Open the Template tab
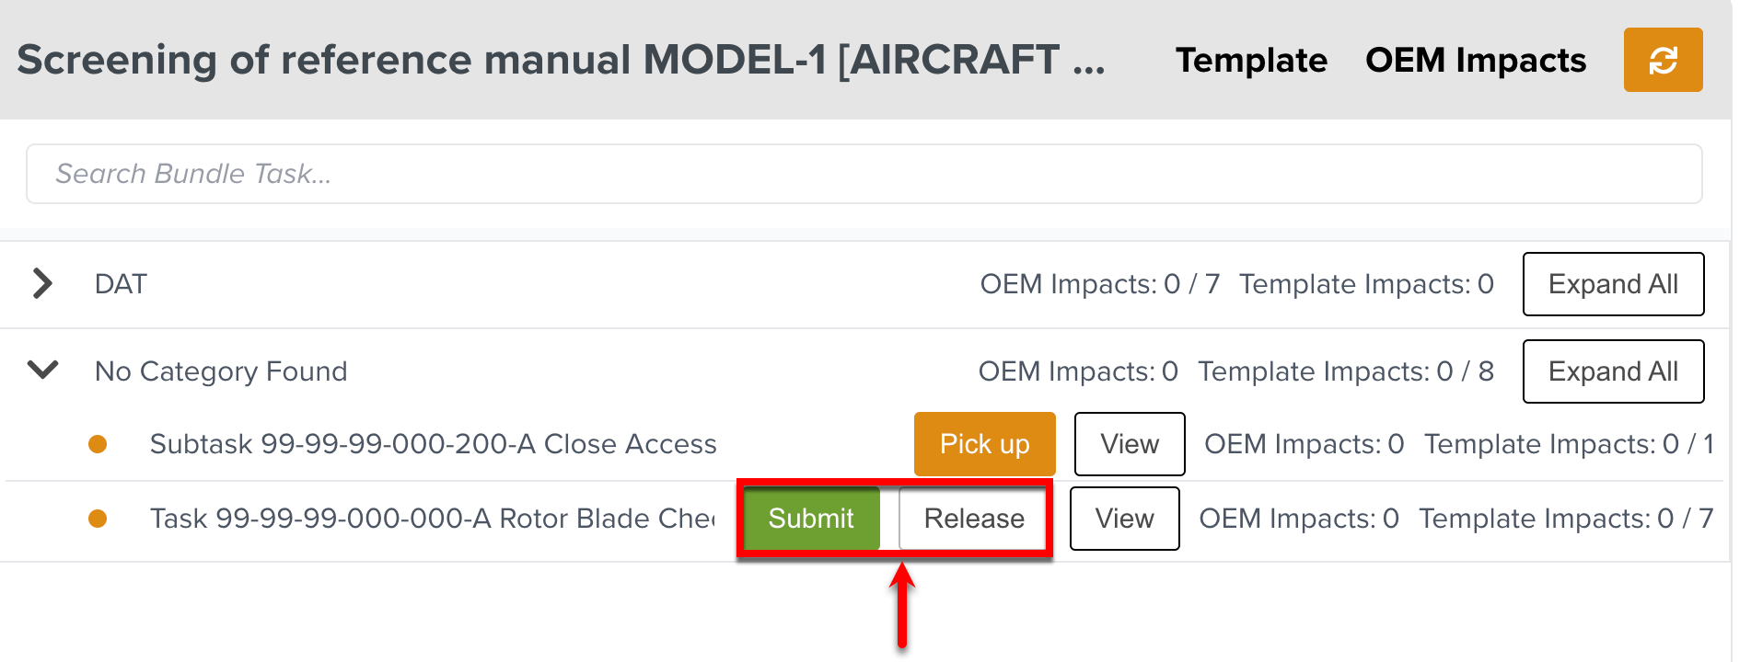This screenshot has height=662, width=1751. click(x=1251, y=61)
